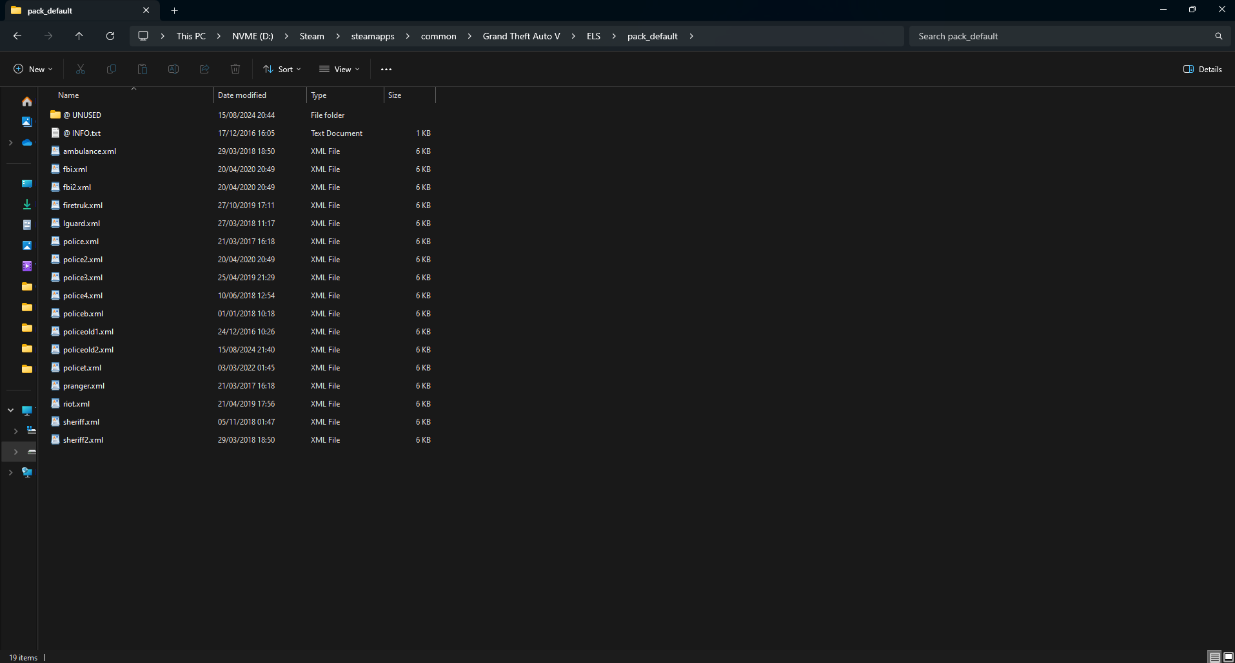Click the Refresh icon beside address bar
The image size is (1235, 663).
tap(110, 36)
